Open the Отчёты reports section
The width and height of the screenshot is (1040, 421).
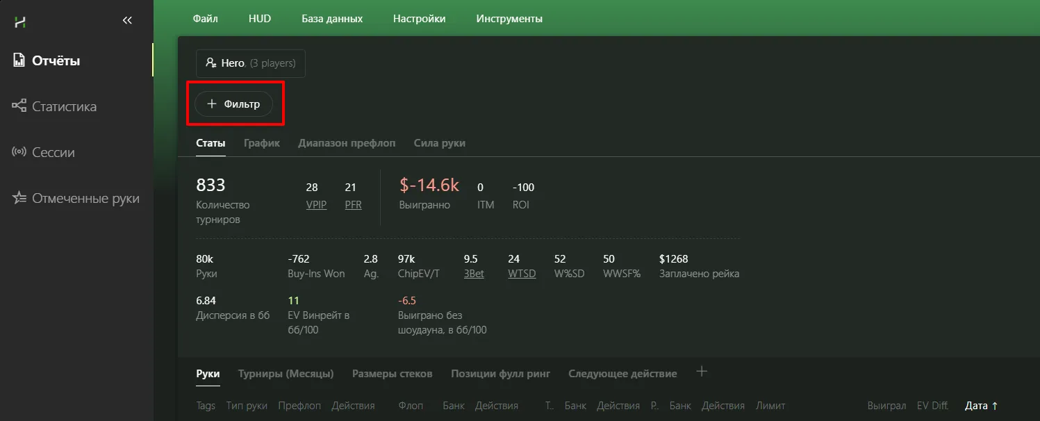56,60
